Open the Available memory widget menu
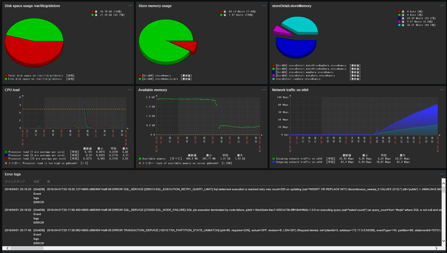The width and height of the screenshot is (447, 253). click(264, 90)
